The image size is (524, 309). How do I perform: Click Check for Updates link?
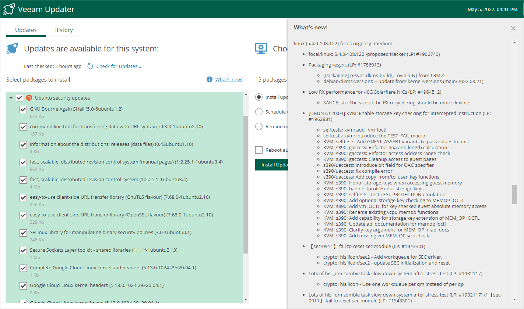pyautogui.click(x=119, y=66)
